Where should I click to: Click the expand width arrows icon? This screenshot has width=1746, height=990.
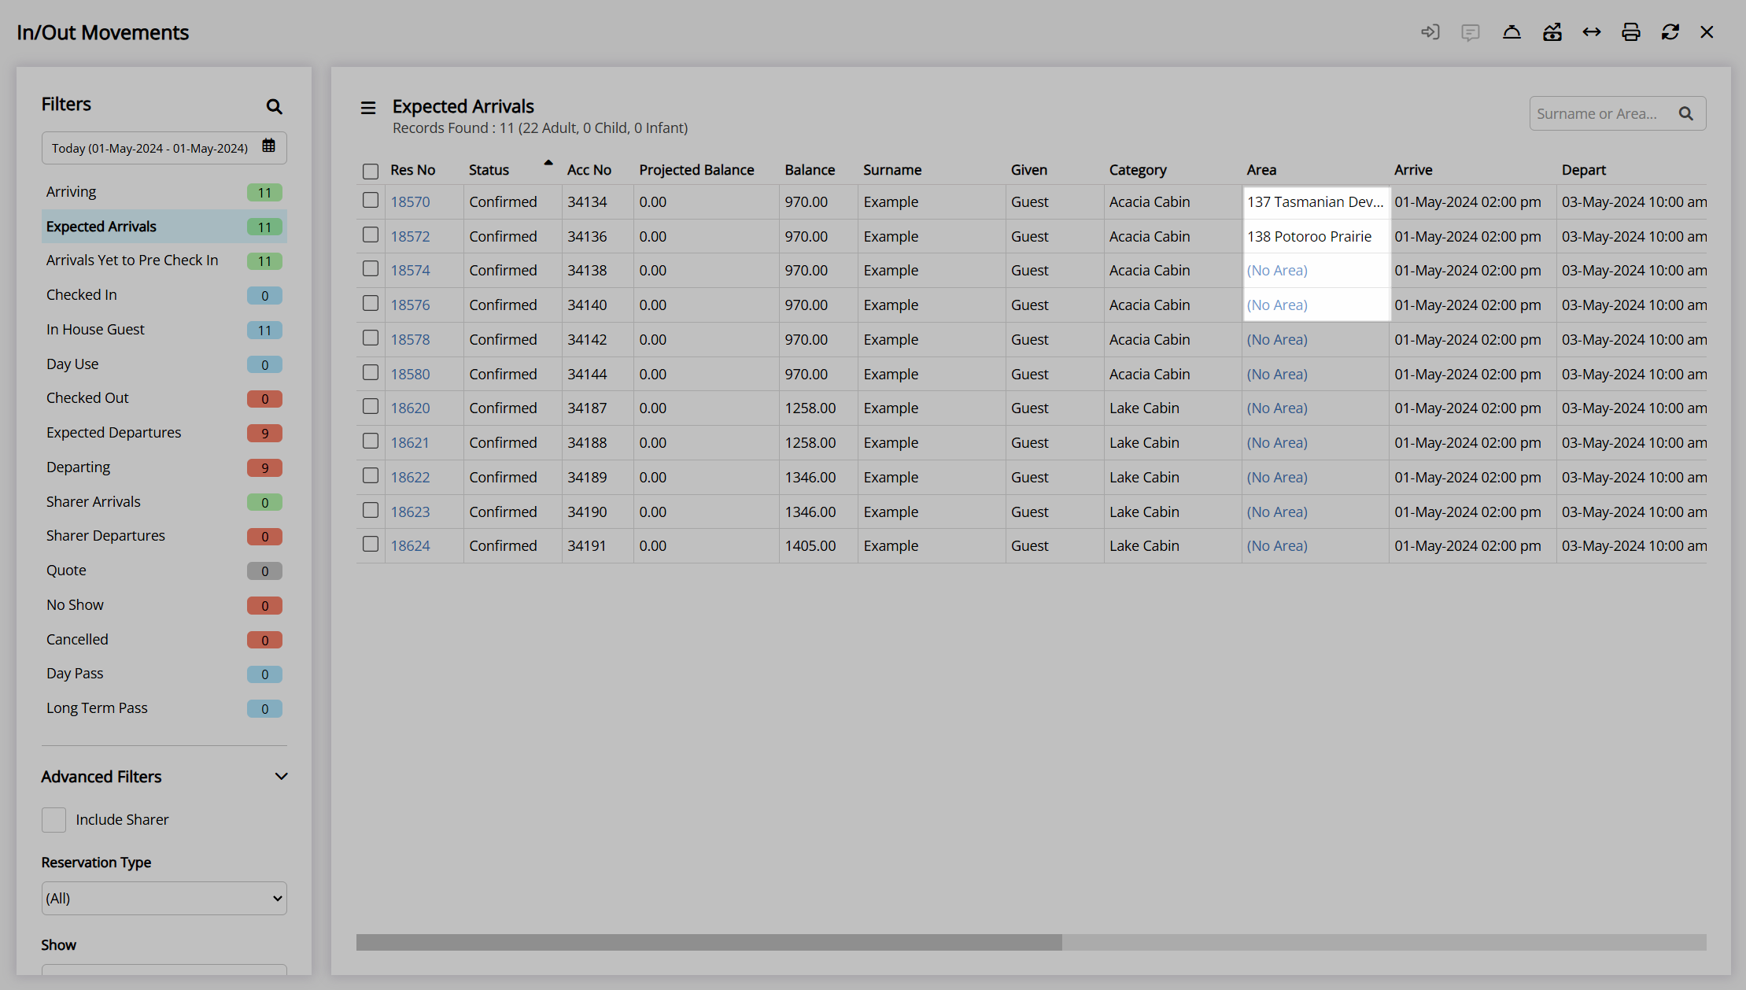[1592, 32]
